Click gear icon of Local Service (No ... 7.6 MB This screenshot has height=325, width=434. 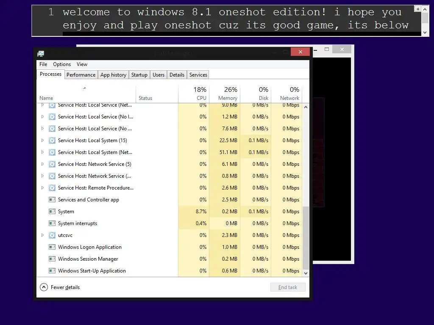tap(52, 129)
